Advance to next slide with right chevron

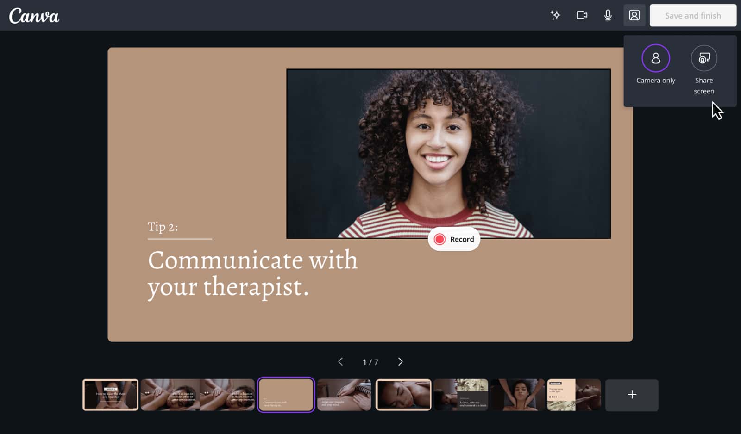[400, 362]
